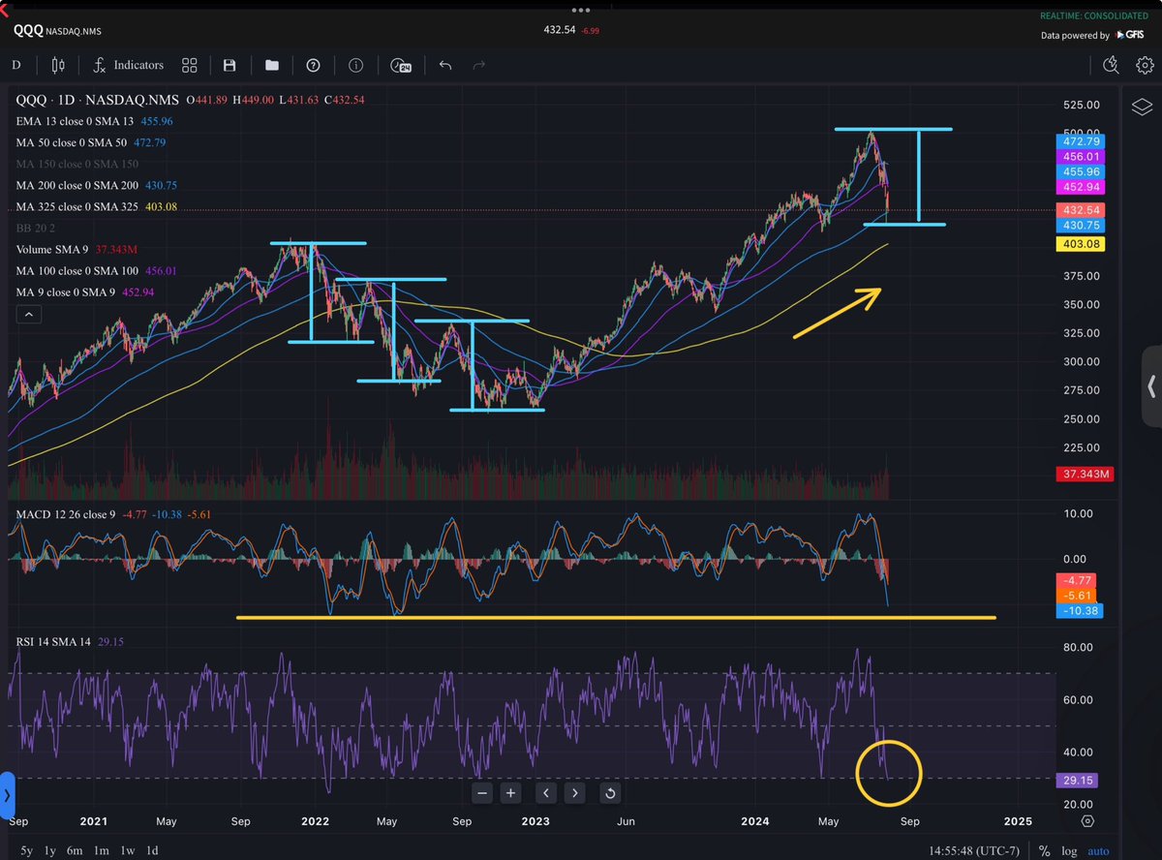Click the 472.79 MA 50 price label
Viewport: 1162px width, 860px height.
click(1079, 141)
